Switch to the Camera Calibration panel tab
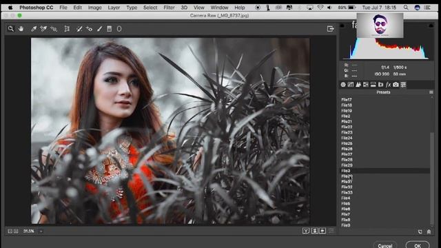 [x=396, y=85]
